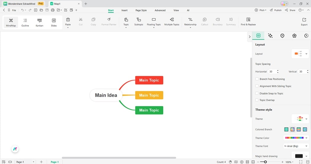311x164 pixels.
Task: Enable the Topic Overlap checkbox
Action: [x=257, y=100]
